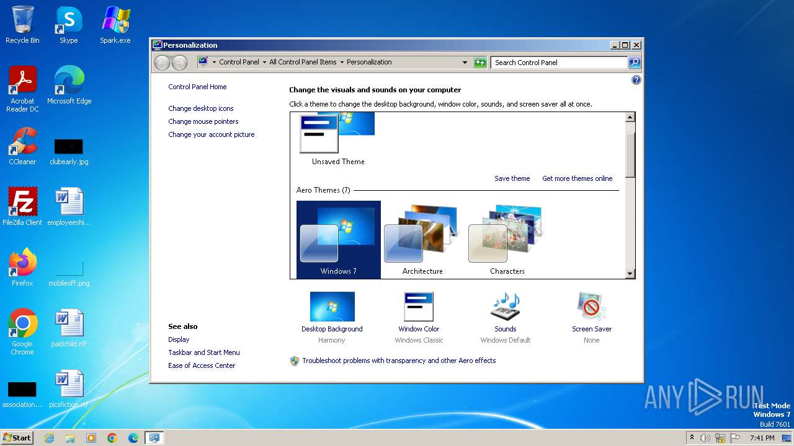Click the Control Panel address bar icon
Viewport: 794px width, 446px height.
(203, 62)
